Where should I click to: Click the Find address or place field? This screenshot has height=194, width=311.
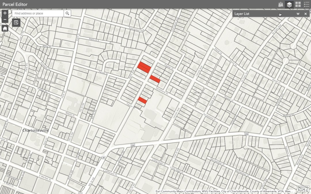pos(38,14)
